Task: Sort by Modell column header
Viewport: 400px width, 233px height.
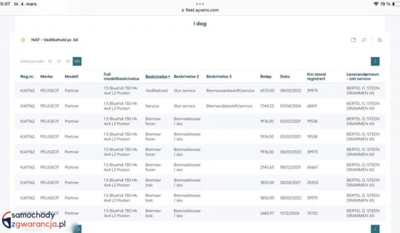Action: point(71,76)
